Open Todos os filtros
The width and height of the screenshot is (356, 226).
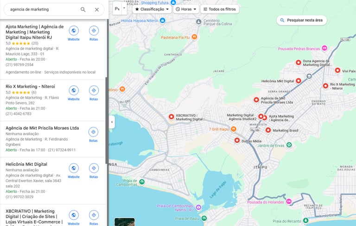coord(220,9)
